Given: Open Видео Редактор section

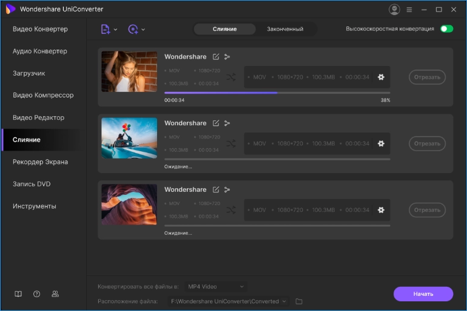Looking at the screenshot, I should pos(38,117).
